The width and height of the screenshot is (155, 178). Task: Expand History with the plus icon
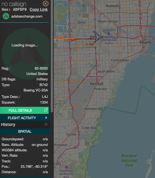[x=46, y=124]
